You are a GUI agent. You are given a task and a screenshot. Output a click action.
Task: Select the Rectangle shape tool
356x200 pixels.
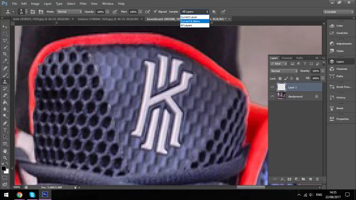(5, 144)
